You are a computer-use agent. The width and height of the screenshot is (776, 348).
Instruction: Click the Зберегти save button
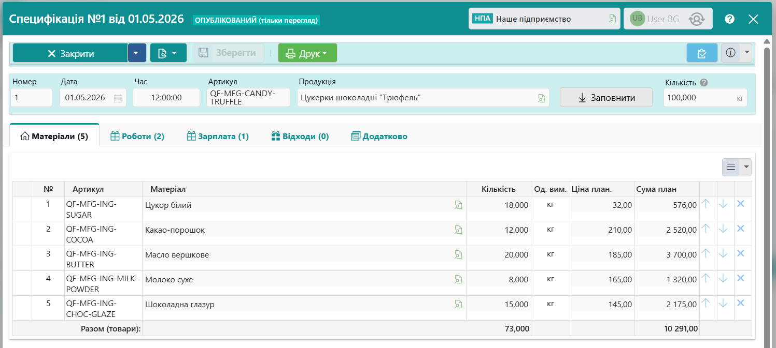(229, 53)
